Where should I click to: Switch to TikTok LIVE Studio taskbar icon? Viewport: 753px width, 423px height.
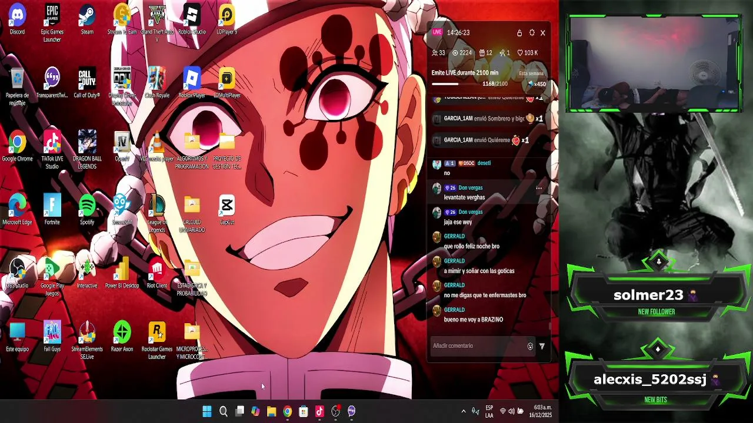click(319, 411)
